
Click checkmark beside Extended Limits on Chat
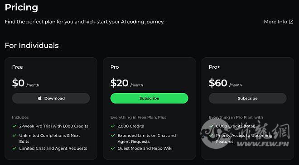pos(113,136)
